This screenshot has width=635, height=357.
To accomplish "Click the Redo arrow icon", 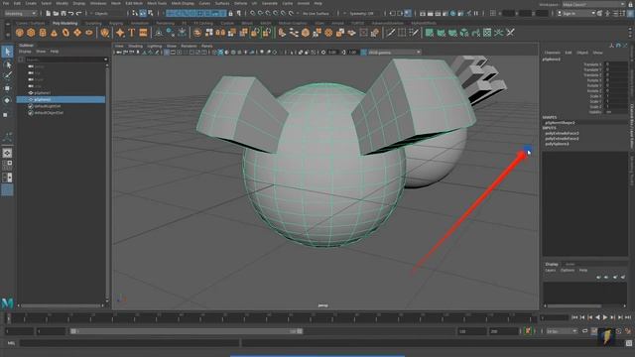I will (x=78, y=13).
